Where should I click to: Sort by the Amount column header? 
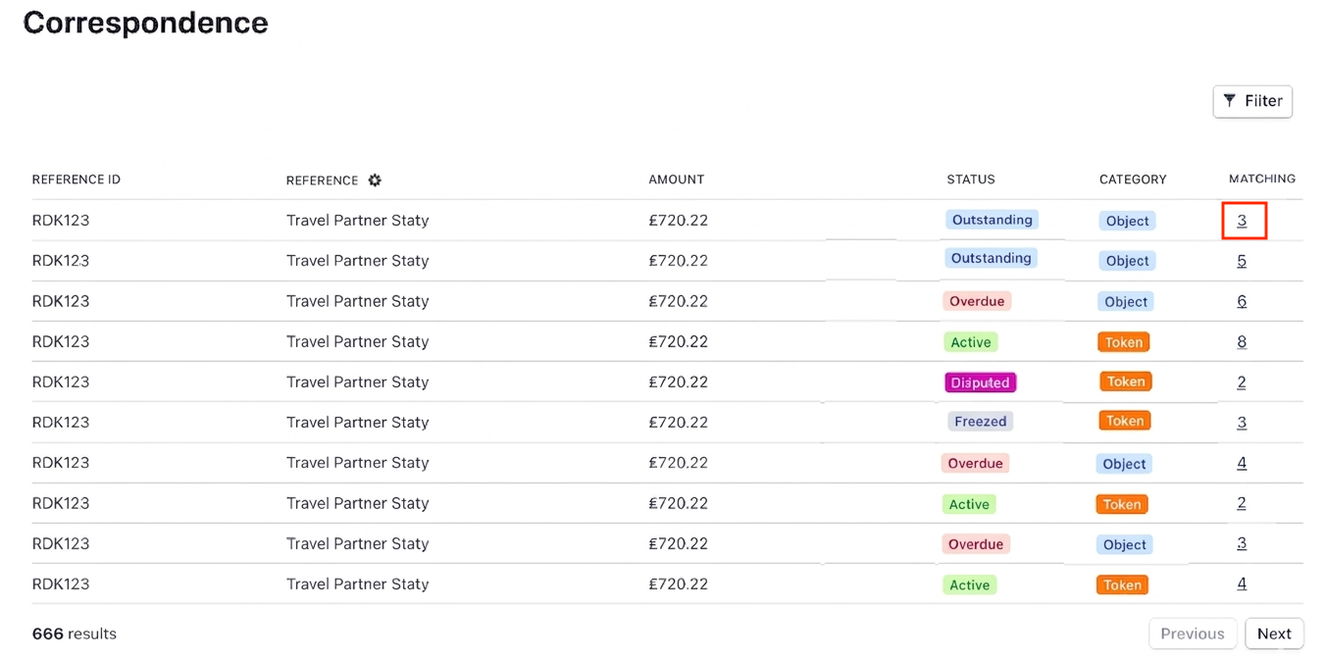tap(676, 179)
